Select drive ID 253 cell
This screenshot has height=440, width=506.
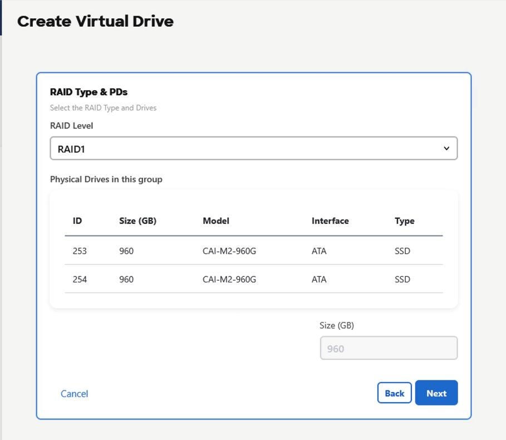pos(80,251)
